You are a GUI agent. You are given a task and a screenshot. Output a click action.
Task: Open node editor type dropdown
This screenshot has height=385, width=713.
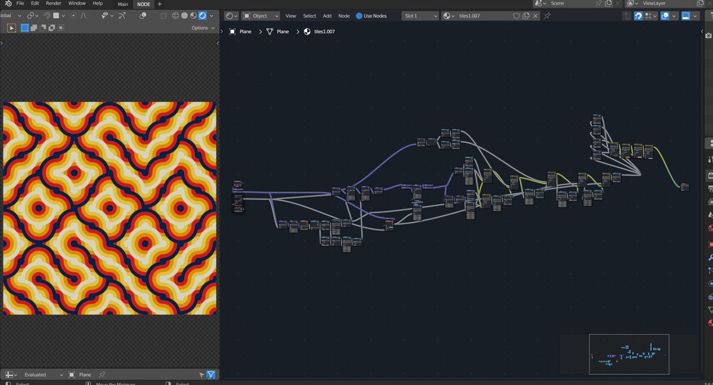click(x=231, y=15)
